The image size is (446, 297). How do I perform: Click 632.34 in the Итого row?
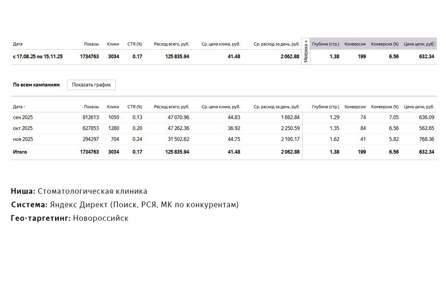pyautogui.click(x=427, y=152)
